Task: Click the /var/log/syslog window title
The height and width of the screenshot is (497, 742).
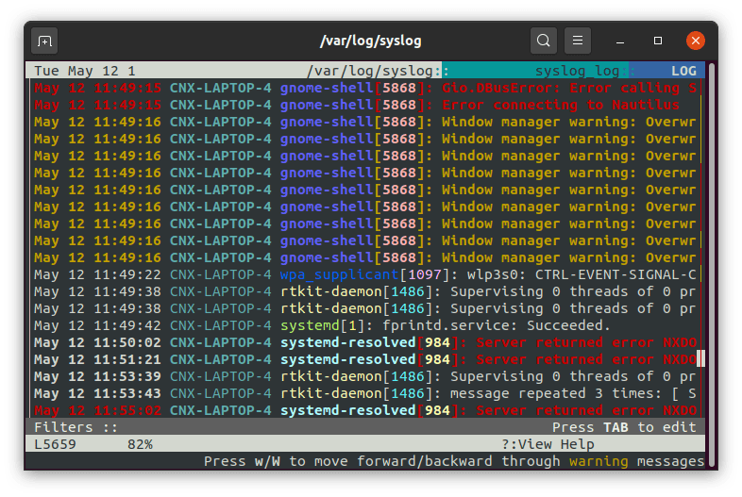Action: click(370, 41)
